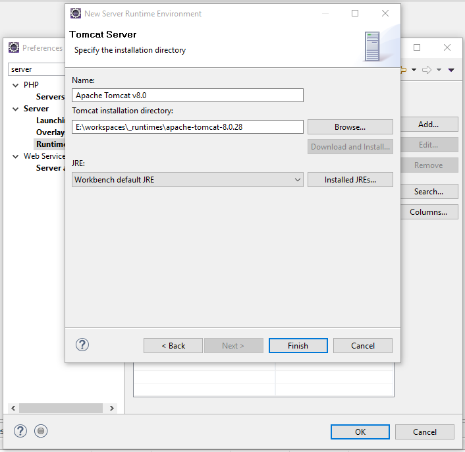Click the right scroll arrow of tree scrollbar
The image size is (465, 452).
click(112, 408)
